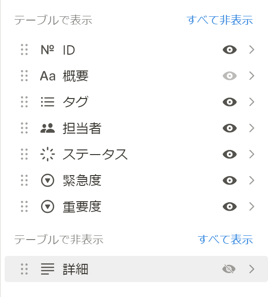The width and height of the screenshot is (268, 297).
Task: Click the text lines icon beside 詳細
Action: pyautogui.click(x=48, y=269)
